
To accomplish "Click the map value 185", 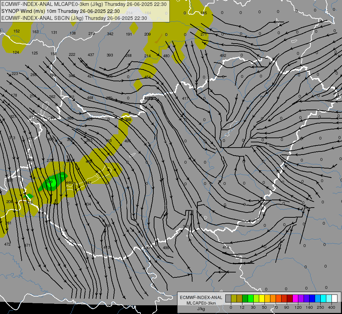I will tap(204, 13).
